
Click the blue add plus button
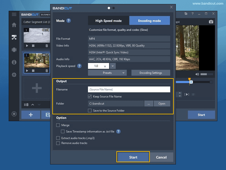31,115
